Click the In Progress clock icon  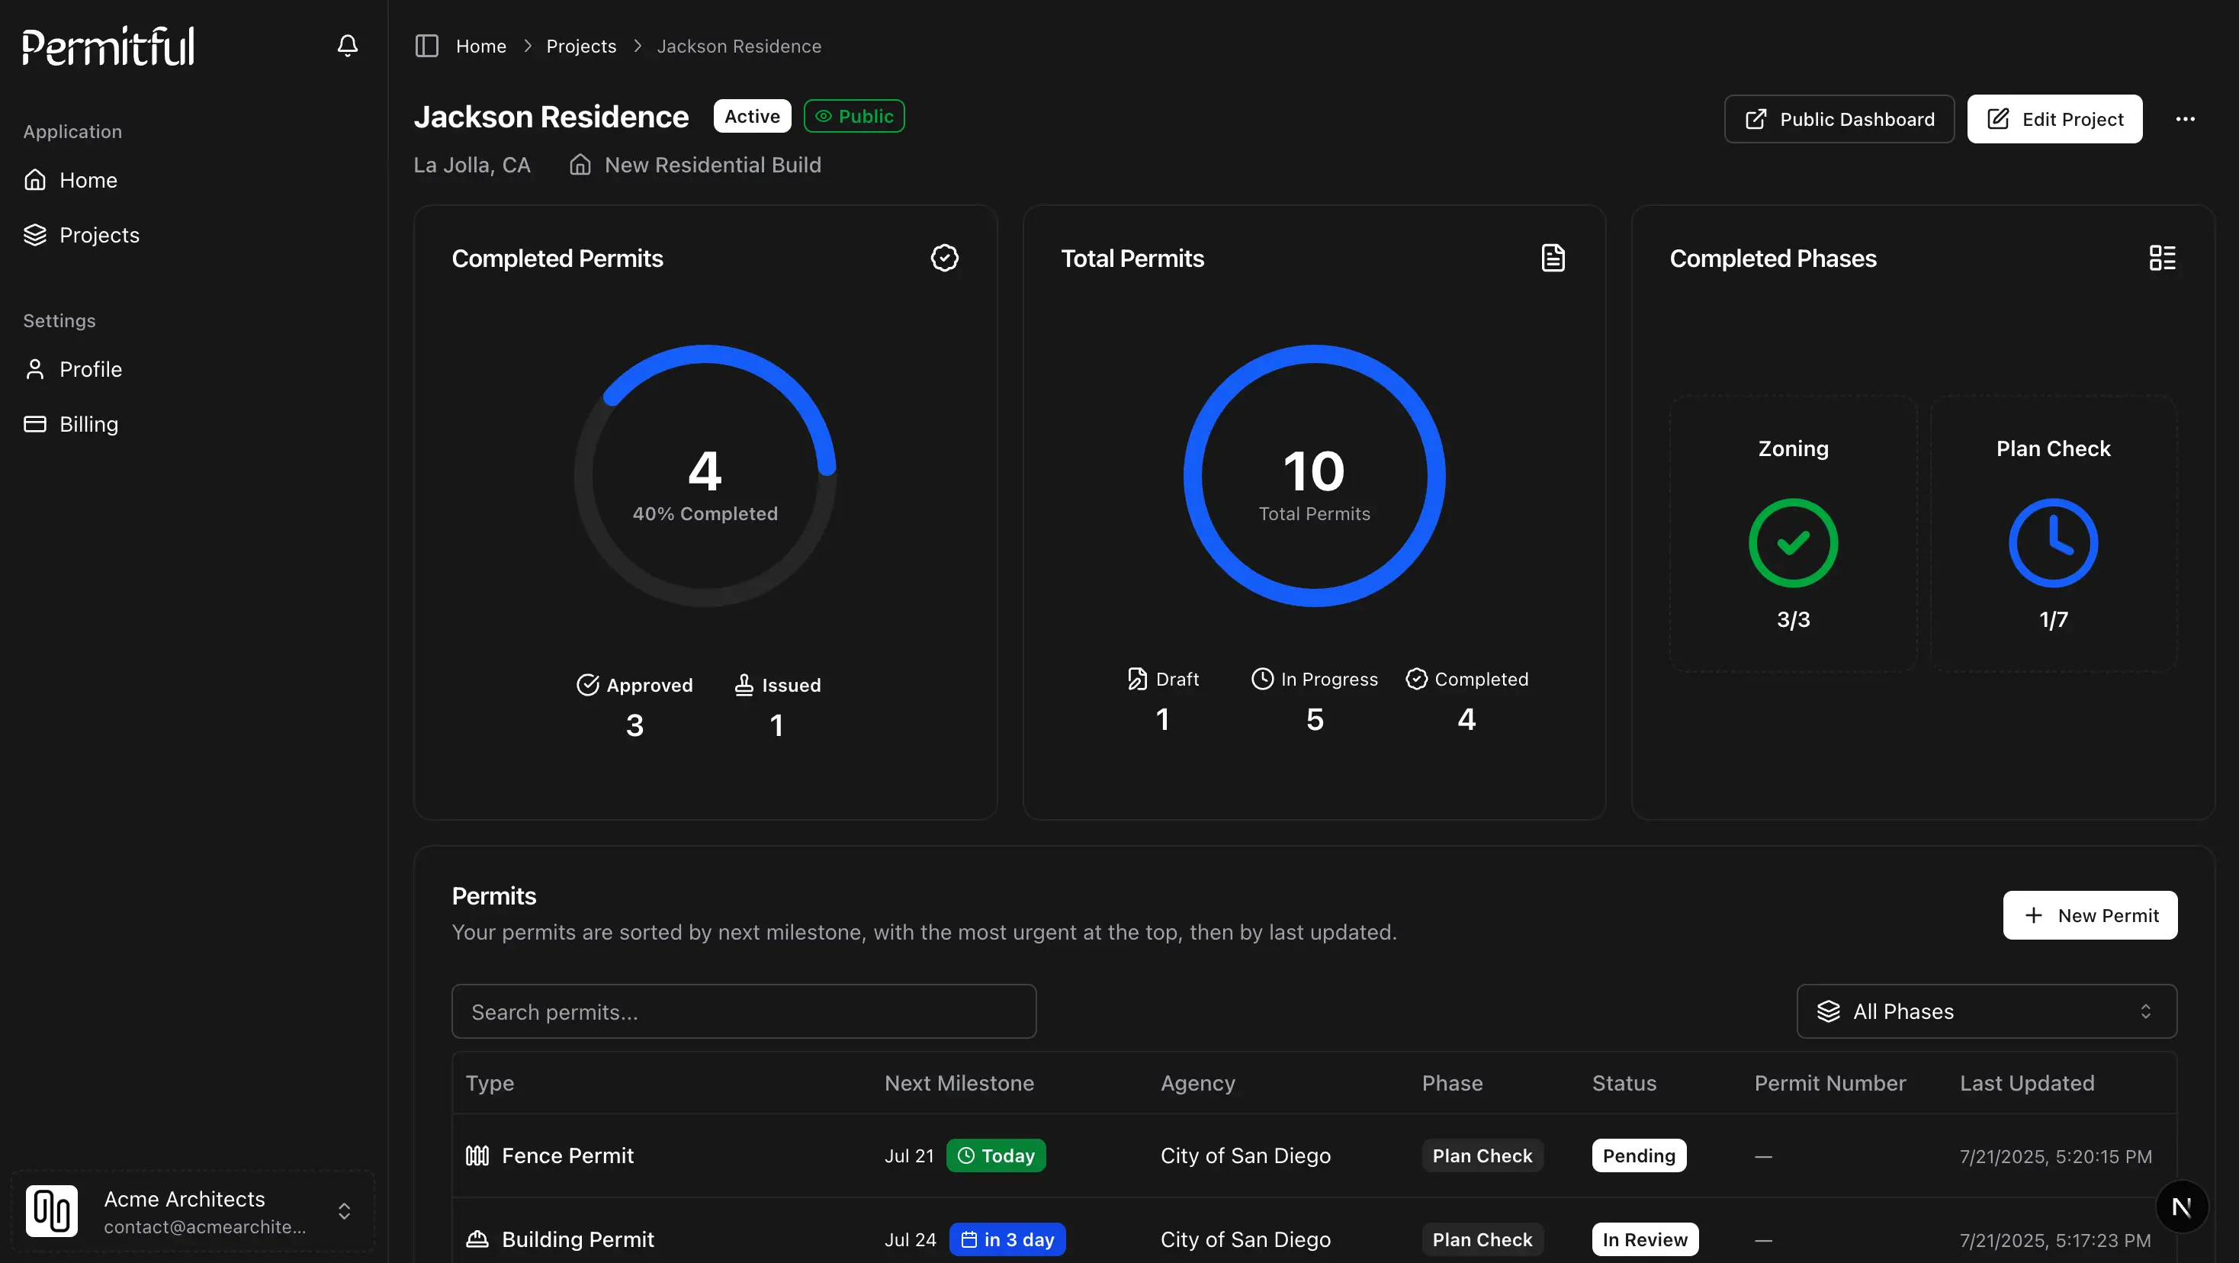(x=1262, y=679)
